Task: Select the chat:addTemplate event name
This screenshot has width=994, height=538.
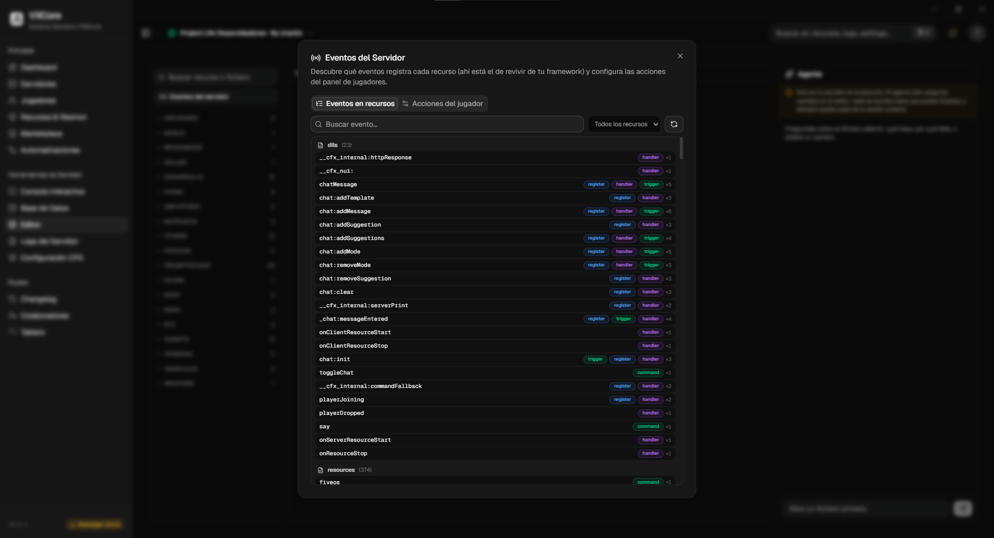Action: (x=346, y=198)
